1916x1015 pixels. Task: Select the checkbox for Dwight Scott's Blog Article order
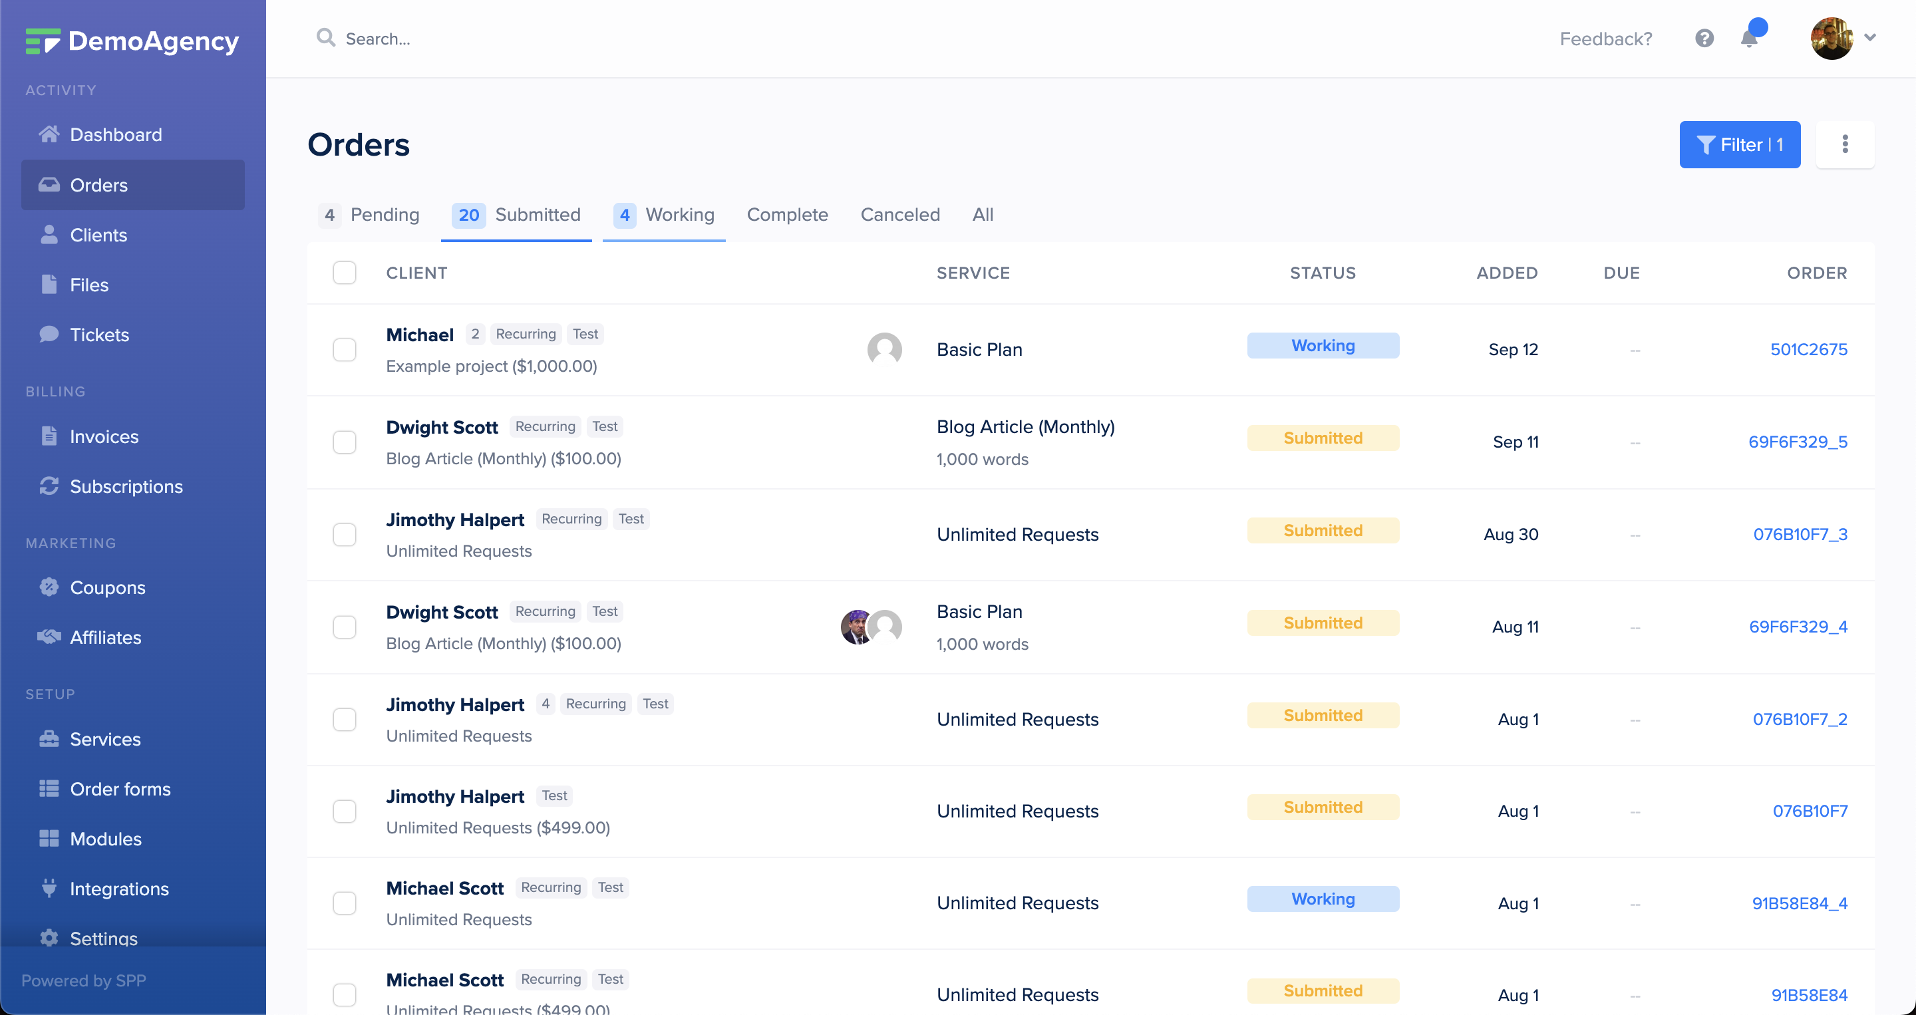[x=345, y=442]
